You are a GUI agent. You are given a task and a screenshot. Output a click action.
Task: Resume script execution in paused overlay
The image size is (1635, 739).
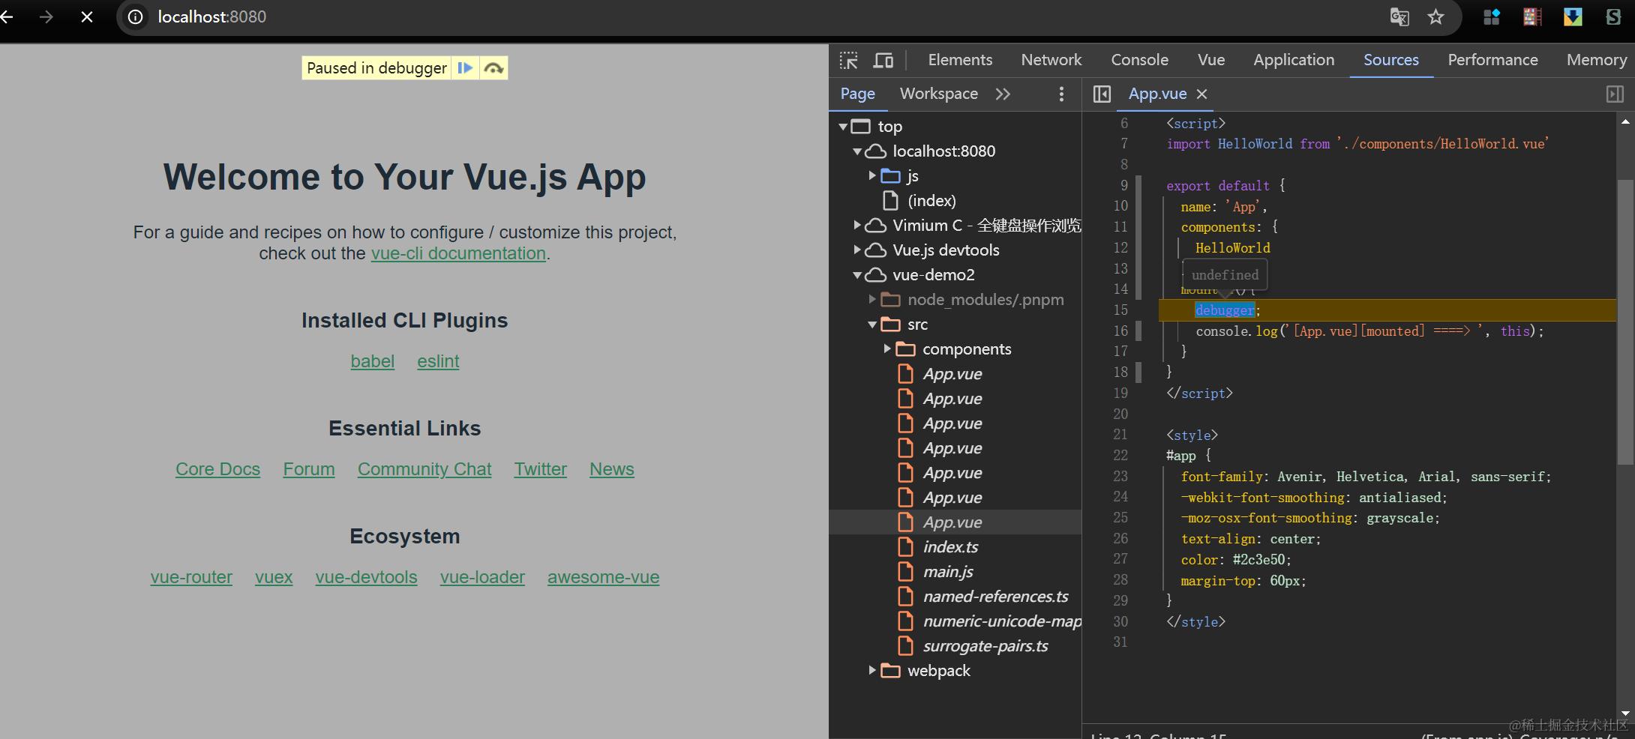[x=465, y=68]
